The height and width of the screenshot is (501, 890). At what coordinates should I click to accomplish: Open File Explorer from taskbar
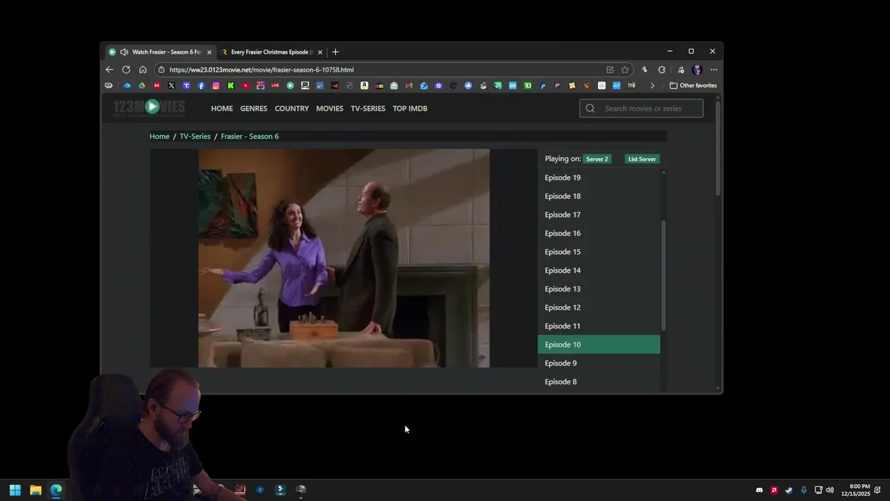(35, 490)
